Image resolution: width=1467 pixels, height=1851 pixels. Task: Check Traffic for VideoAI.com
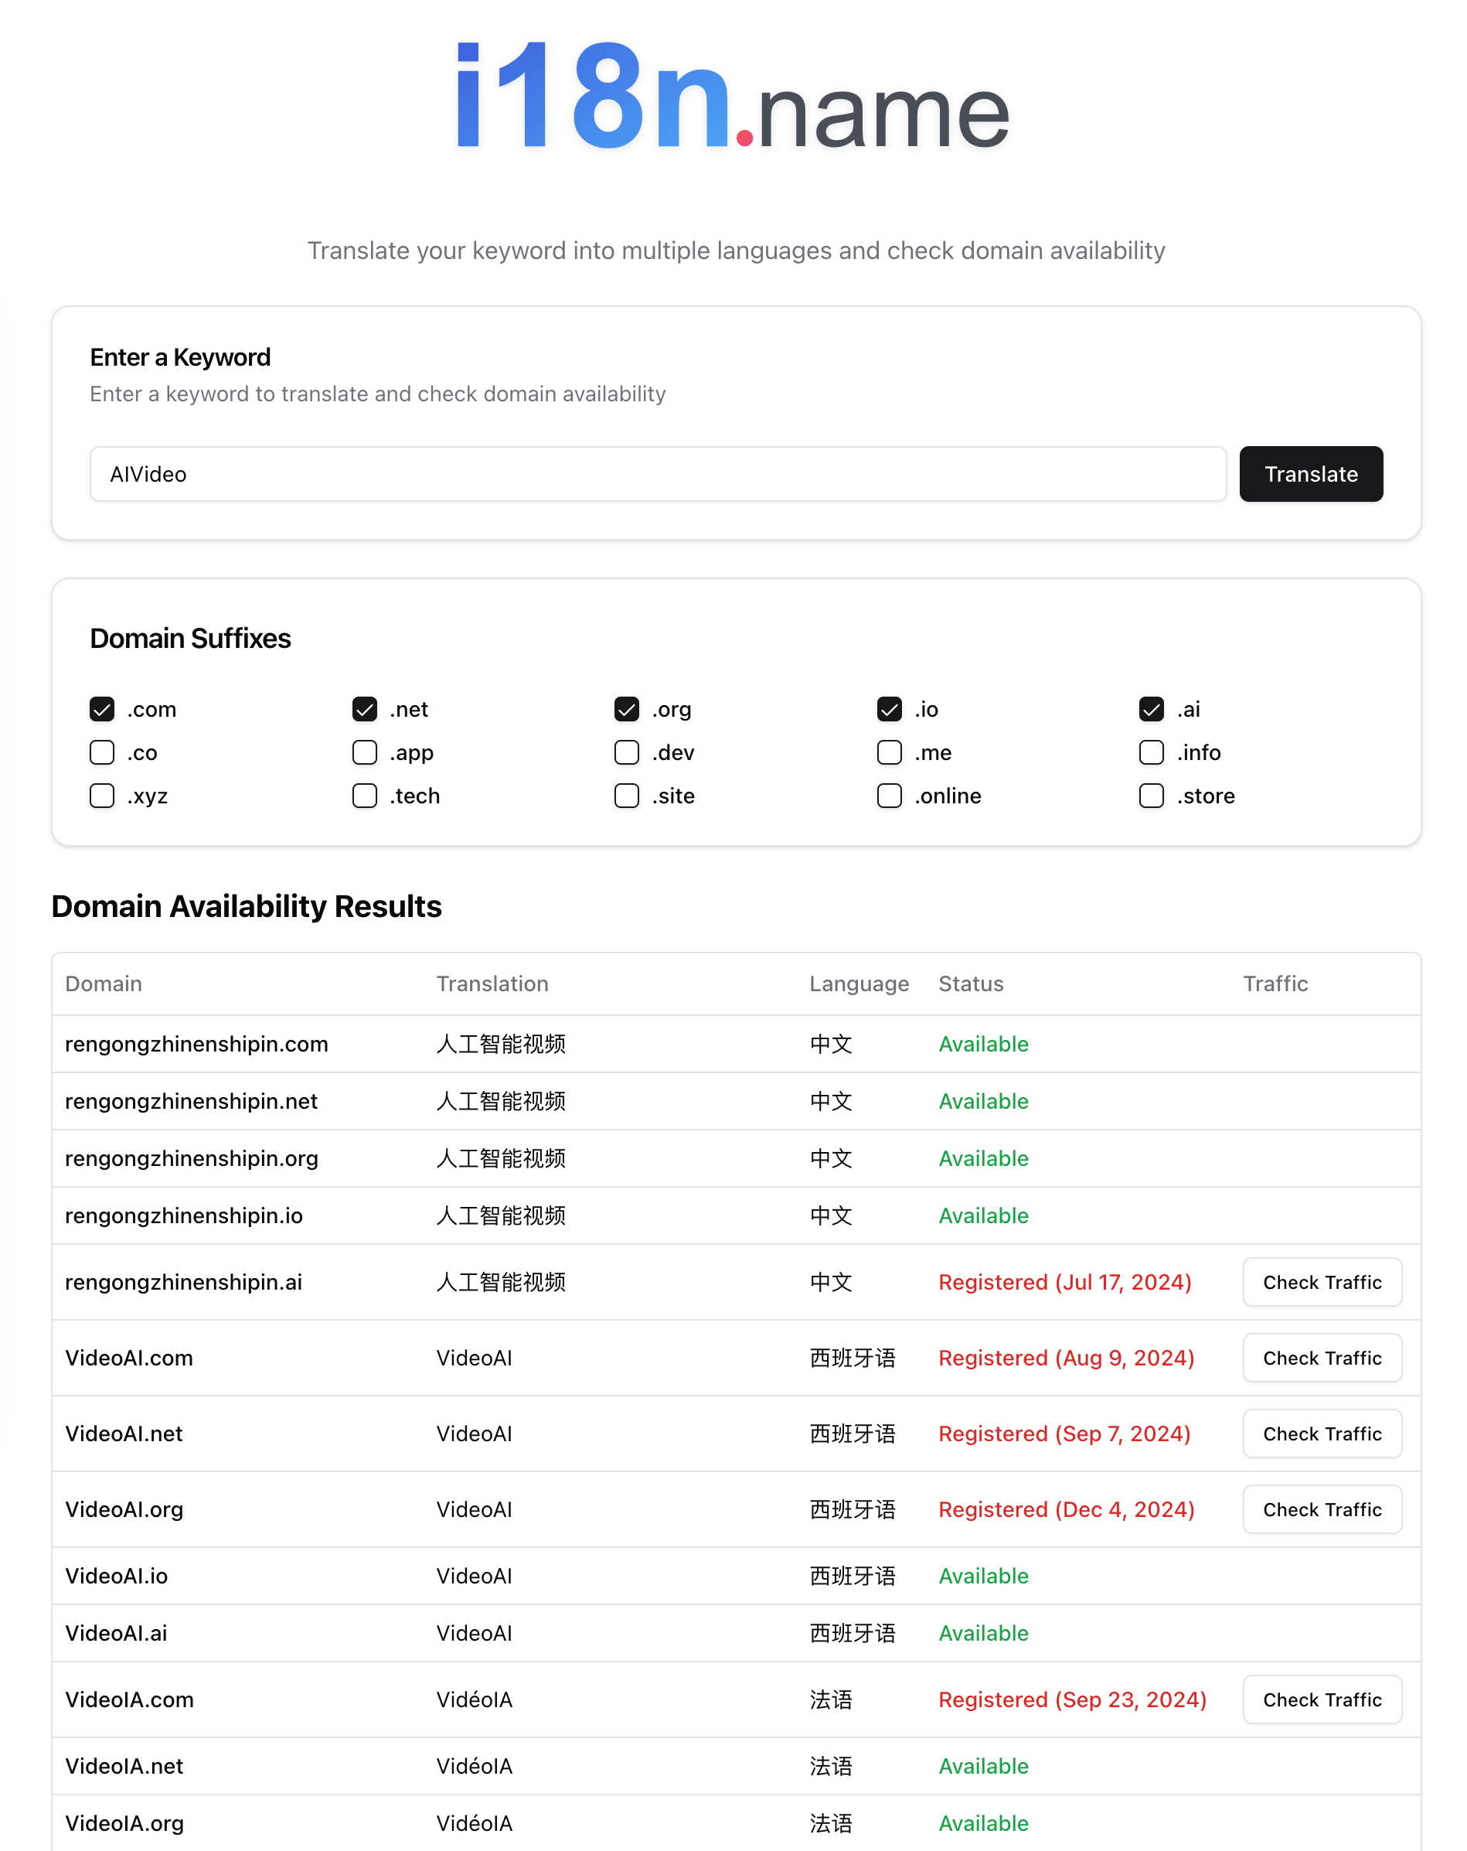pyautogui.click(x=1322, y=1358)
